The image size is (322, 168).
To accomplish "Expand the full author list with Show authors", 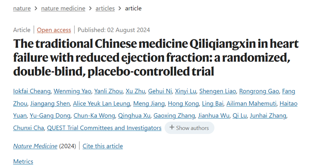I will coord(192,128).
